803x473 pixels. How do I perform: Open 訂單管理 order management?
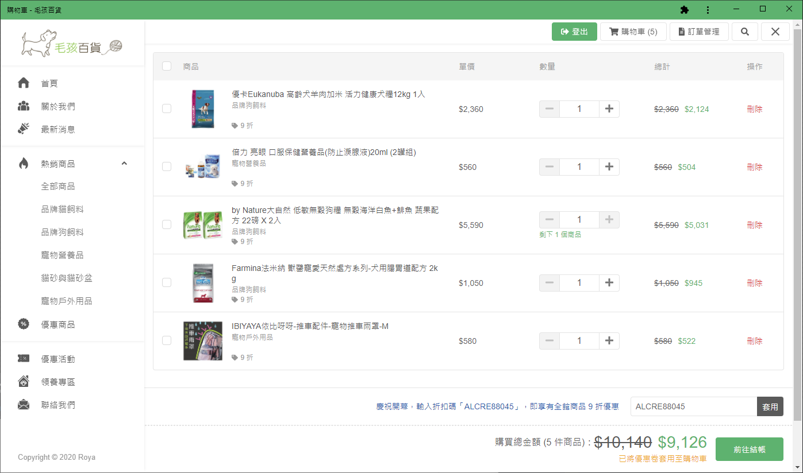coord(699,32)
